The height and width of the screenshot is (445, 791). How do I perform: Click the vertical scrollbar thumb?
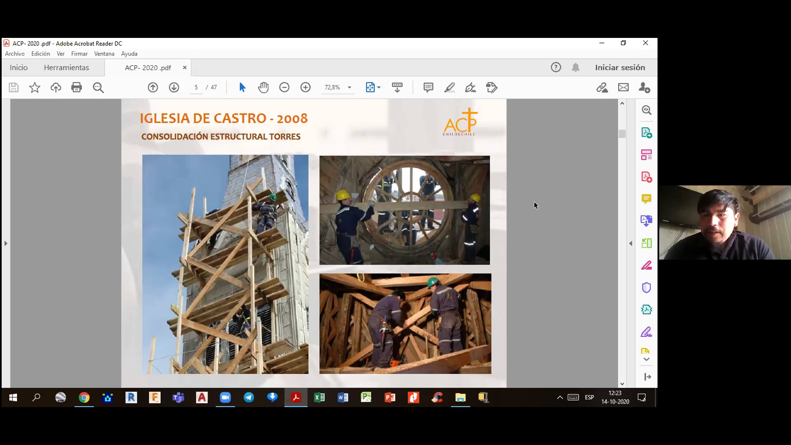(x=622, y=134)
